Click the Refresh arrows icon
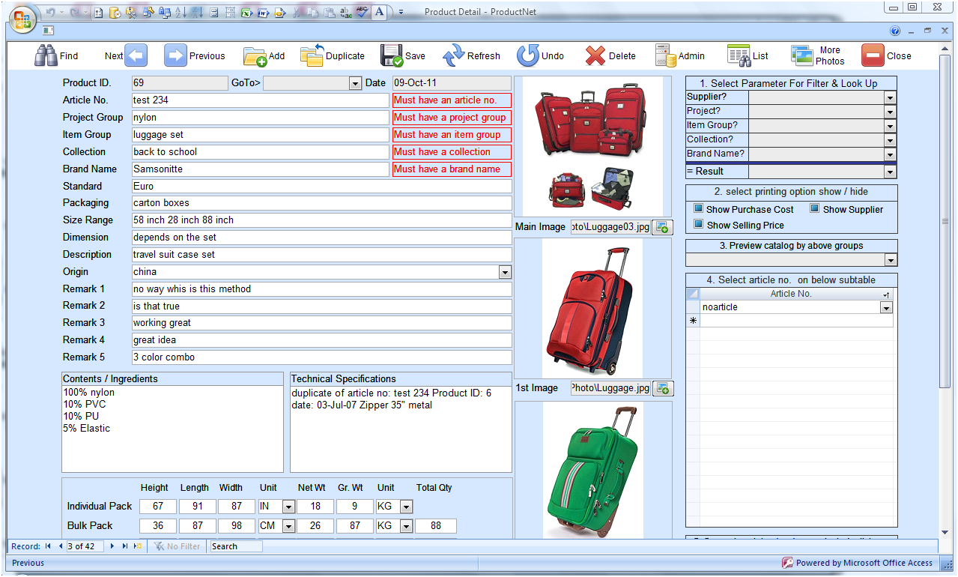 click(x=454, y=56)
